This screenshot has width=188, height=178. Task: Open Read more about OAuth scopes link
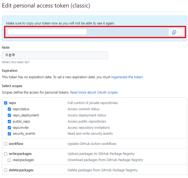click(94, 92)
